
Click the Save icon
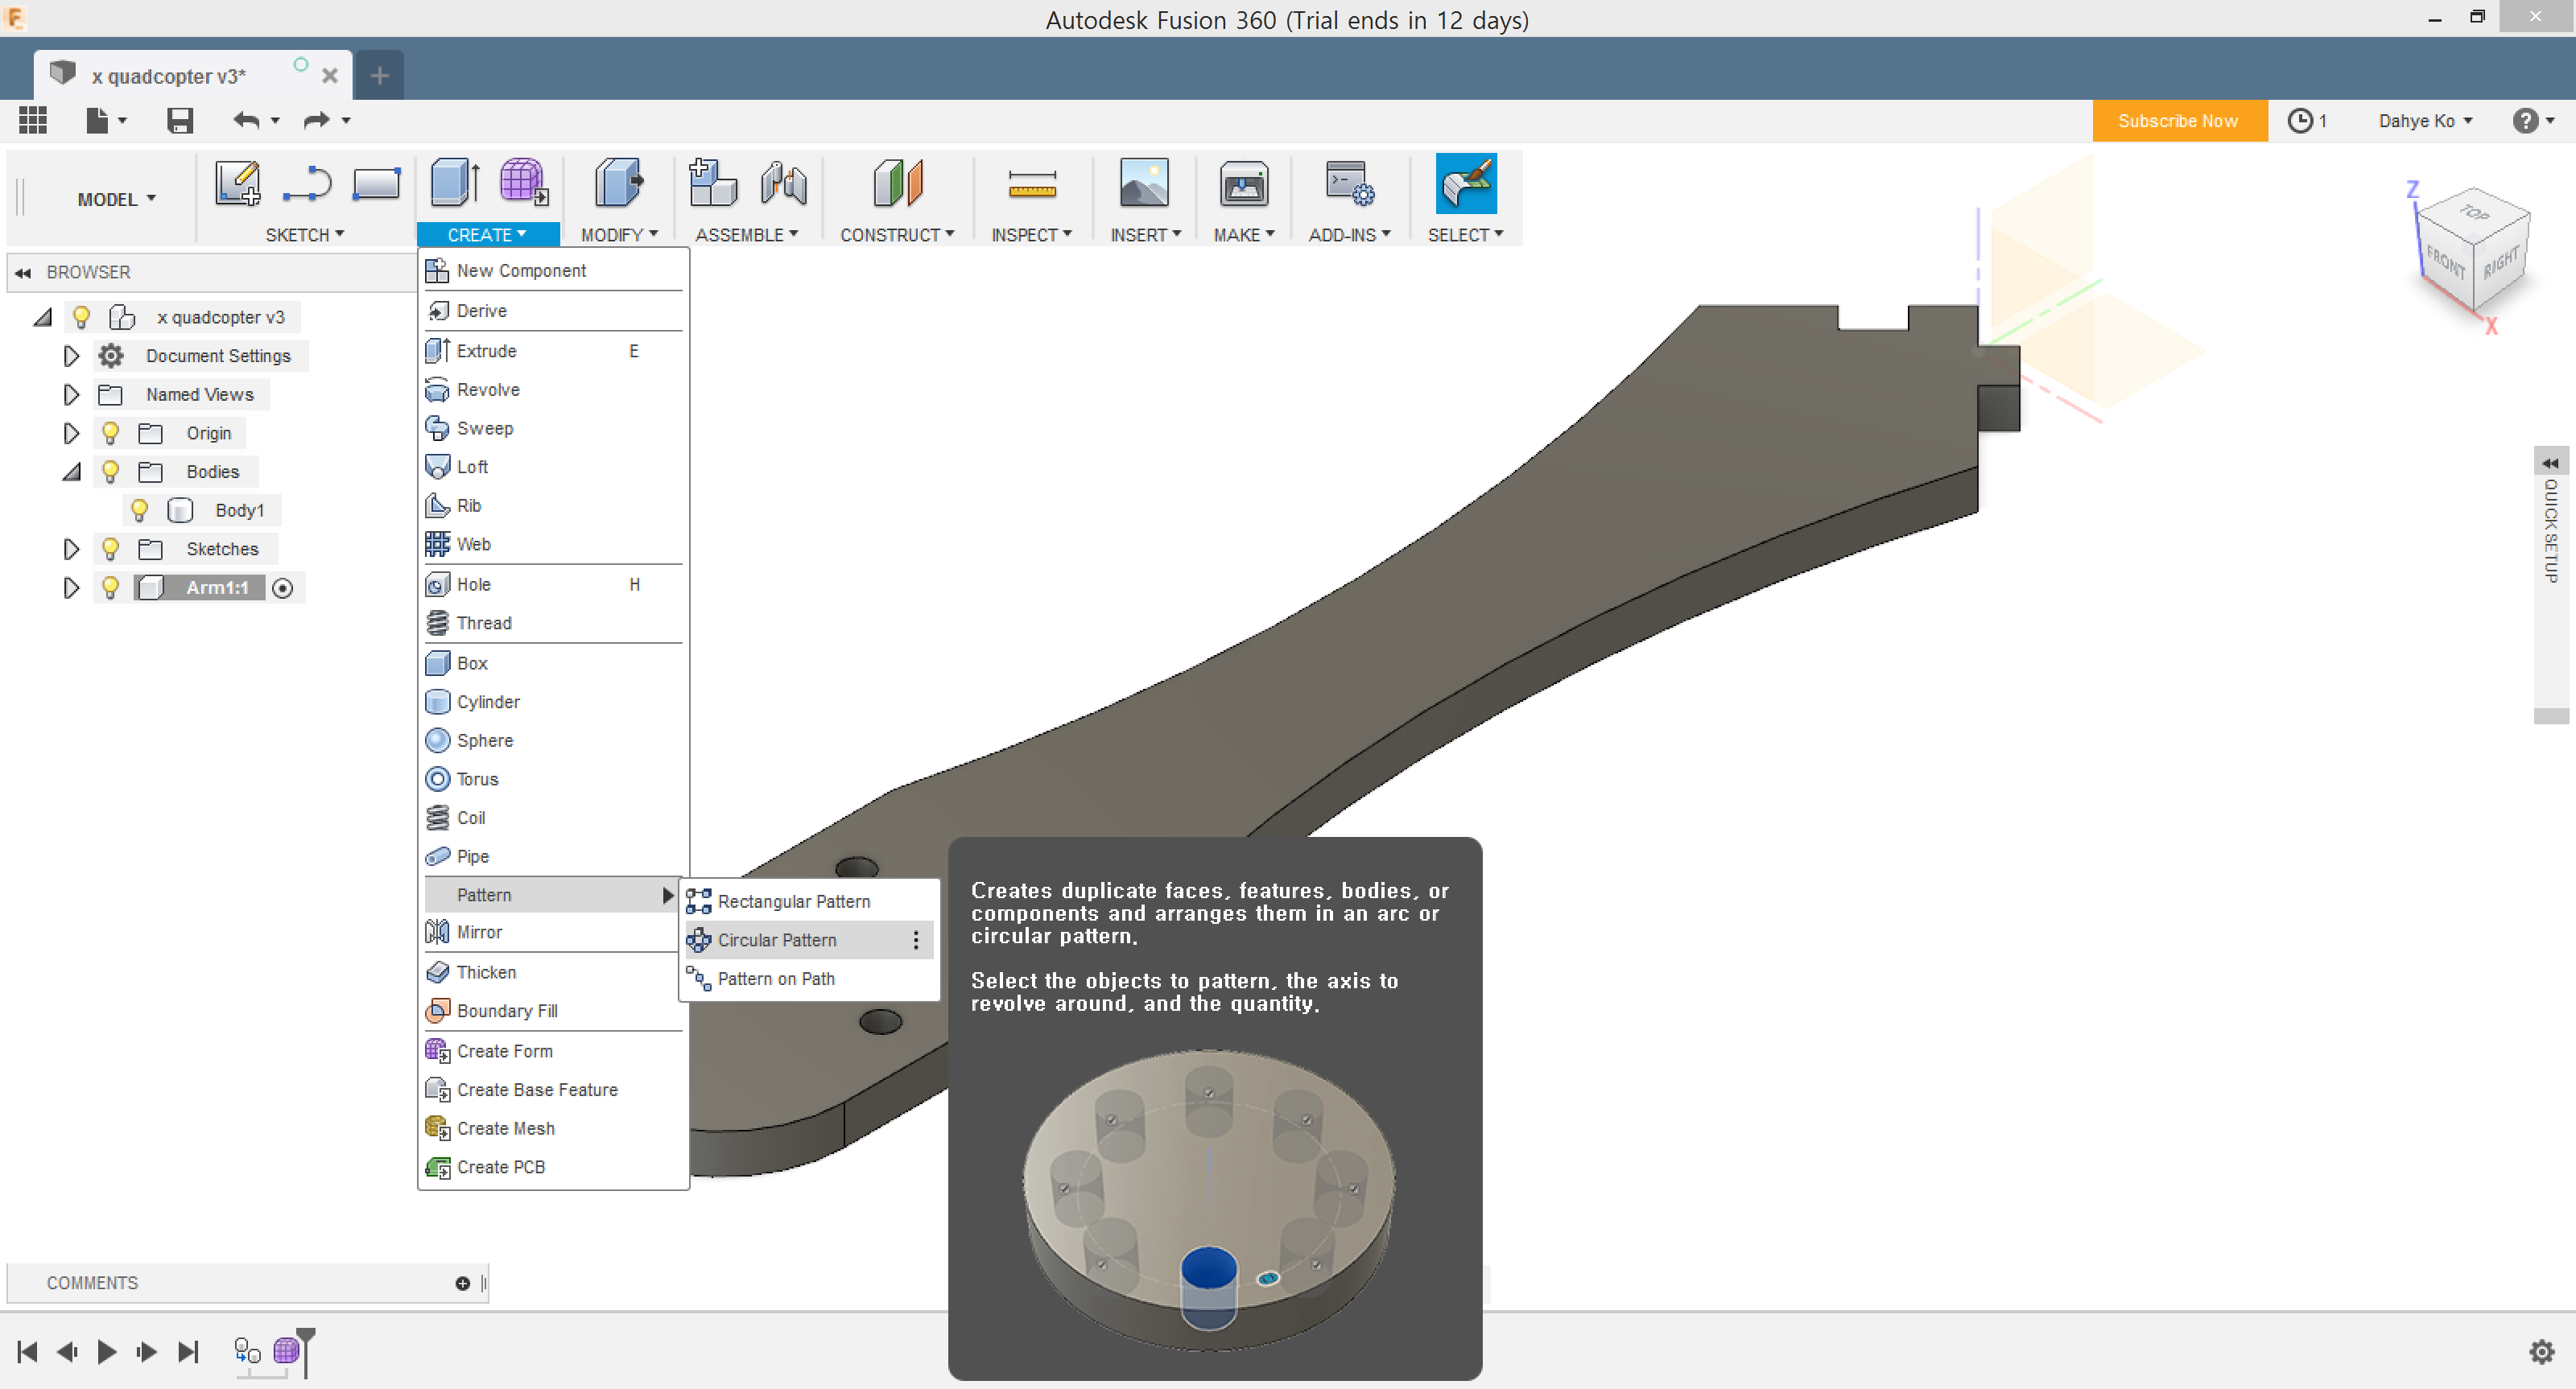[x=180, y=121]
